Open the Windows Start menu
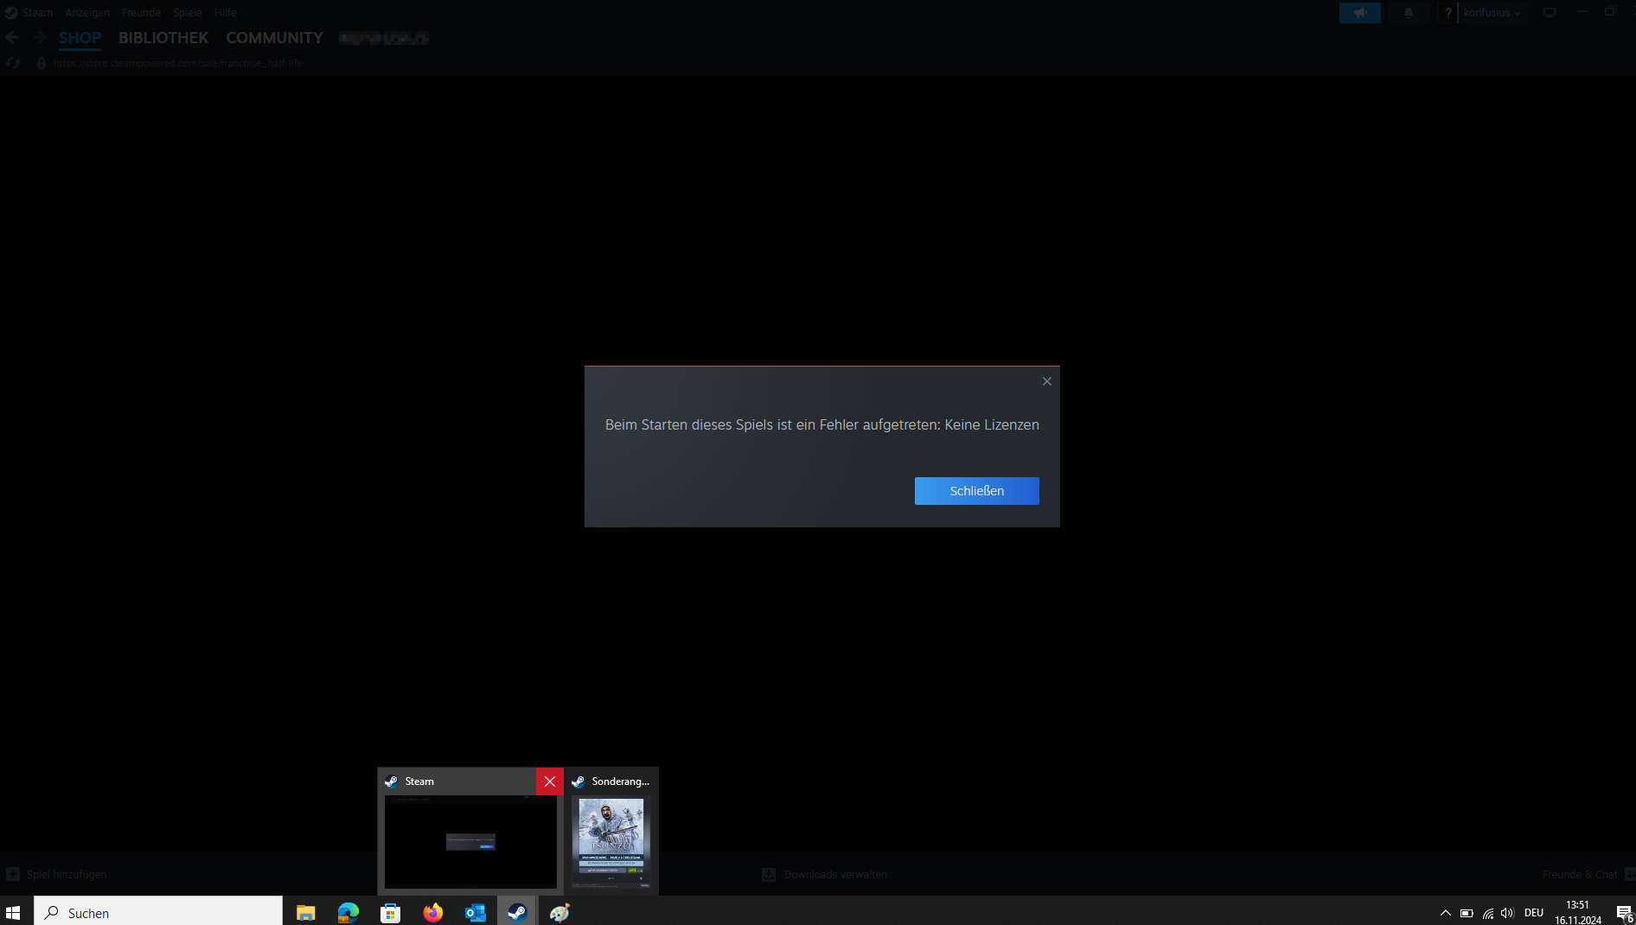Screen dimensions: 1636x925 click(13, 913)
